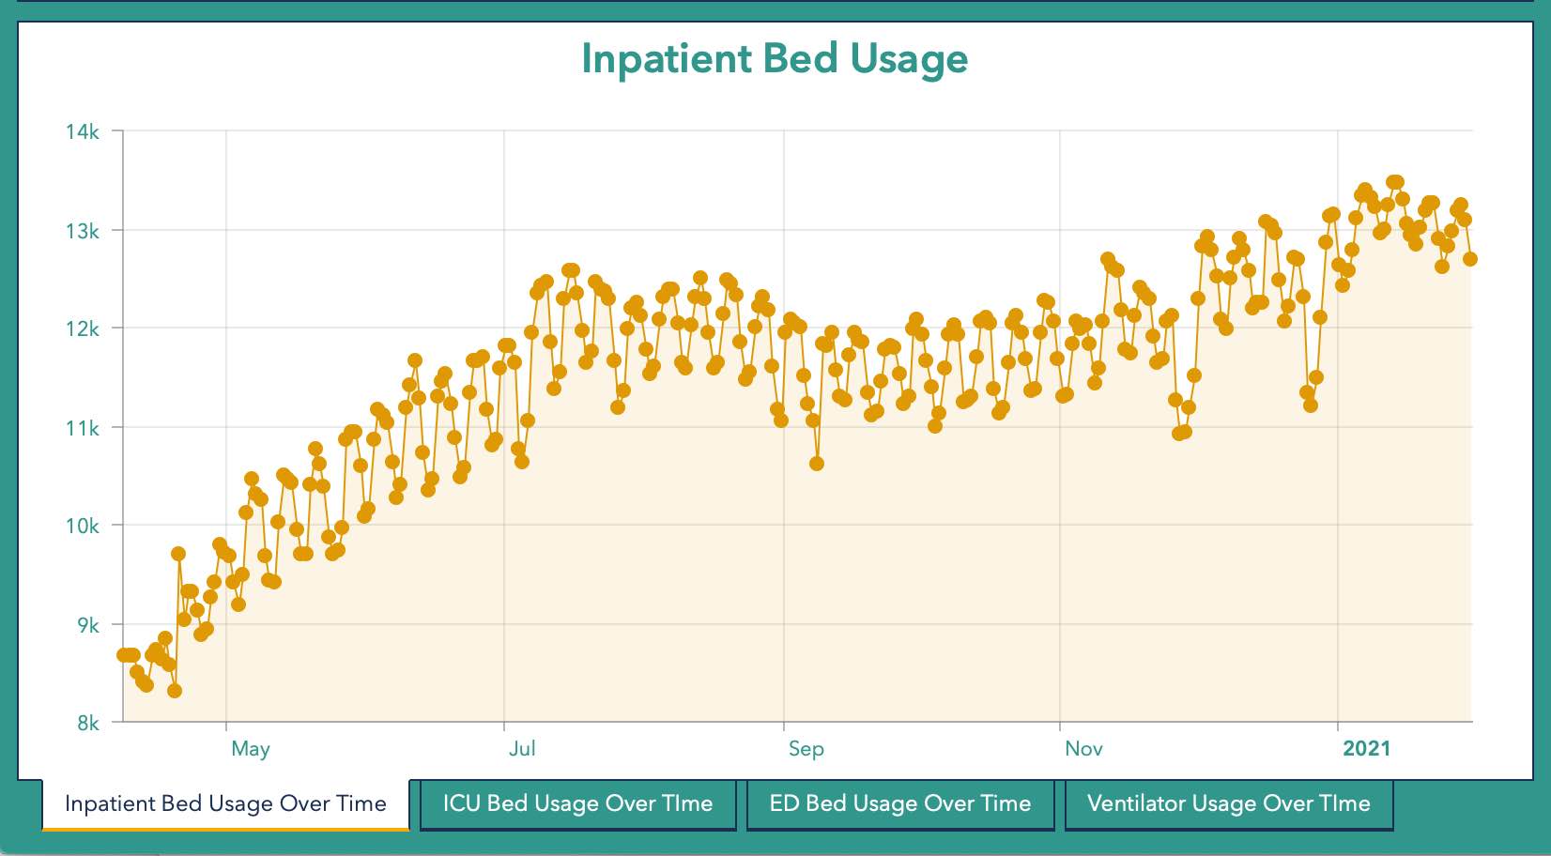1551x856 pixels.
Task: Click the first data point on the line
Action: point(124,654)
